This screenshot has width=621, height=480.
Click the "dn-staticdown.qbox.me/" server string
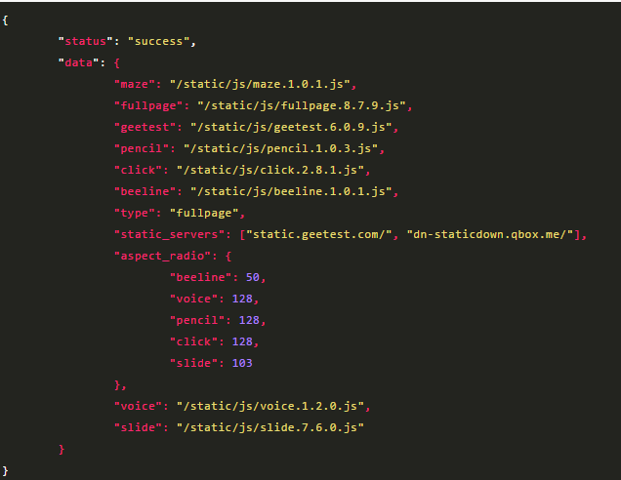[x=488, y=234]
